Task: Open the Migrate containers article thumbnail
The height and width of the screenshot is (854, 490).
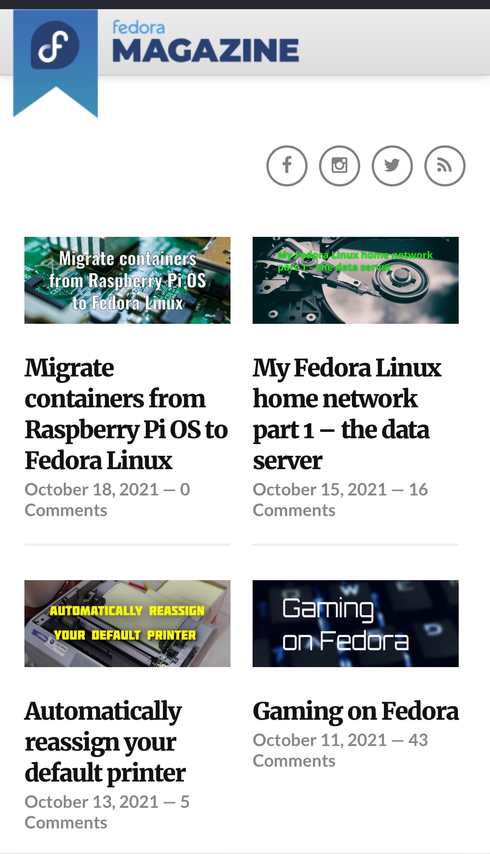Action: tap(127, 280)
